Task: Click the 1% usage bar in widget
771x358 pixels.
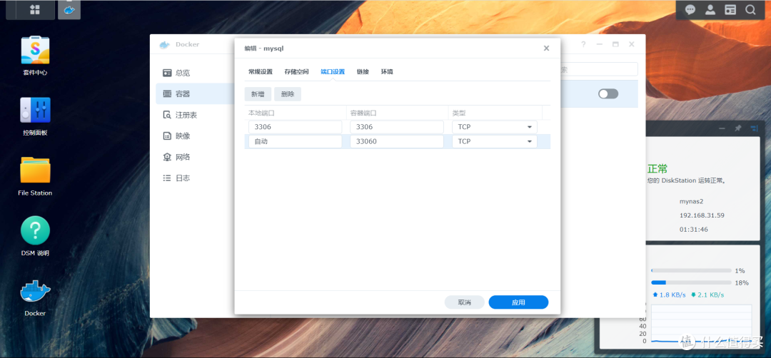Action: click(691, 270)
